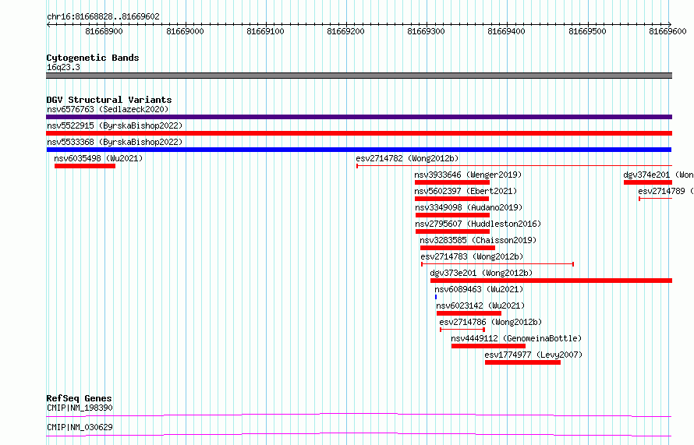Screen dimensions: 694x445
Task: Click the gray 16q23.3 cytogenetic band bar
Action: (359, 76)
